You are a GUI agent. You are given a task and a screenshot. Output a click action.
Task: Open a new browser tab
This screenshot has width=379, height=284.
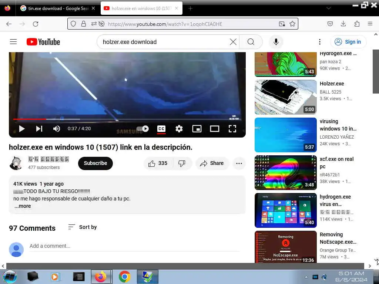click(x=191, y=9)
